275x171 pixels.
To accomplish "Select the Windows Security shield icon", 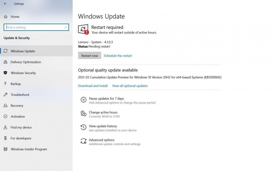I will point(5,73).
